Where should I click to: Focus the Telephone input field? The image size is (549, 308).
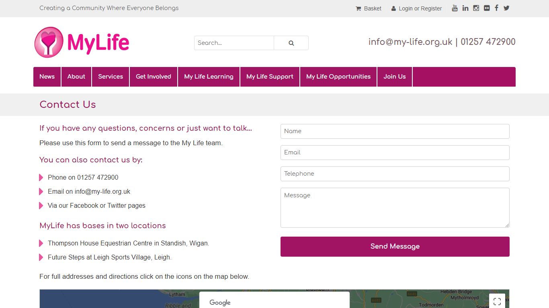click(395, 174)
